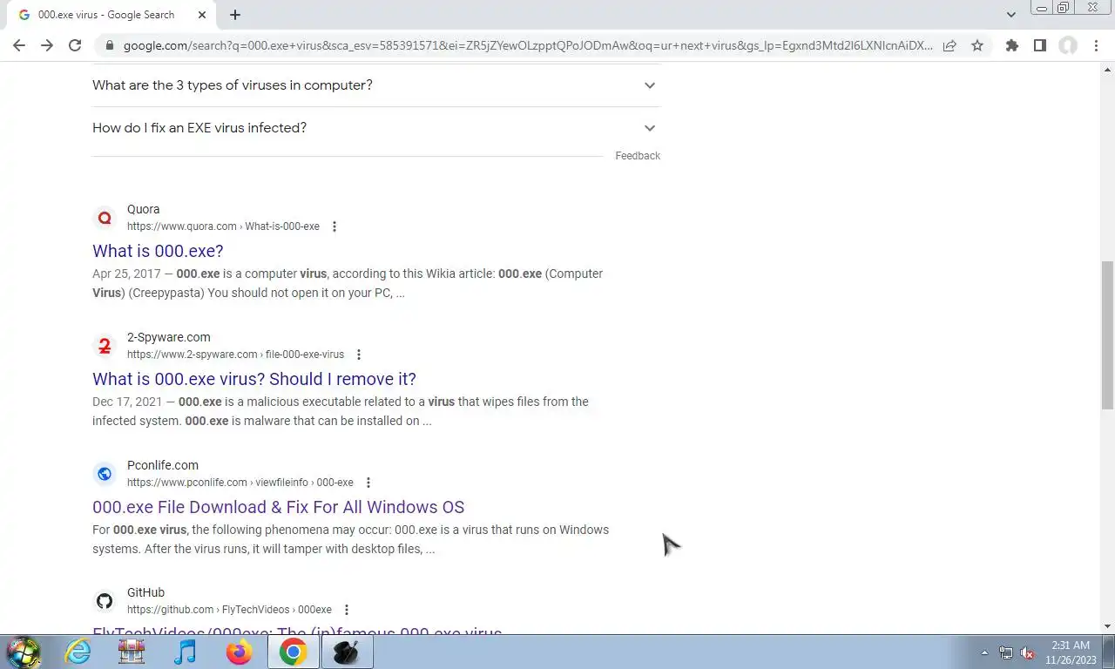Viewport: 1115px width, 669px height.
Task: Reload the current page
Action: coord(75,45)
